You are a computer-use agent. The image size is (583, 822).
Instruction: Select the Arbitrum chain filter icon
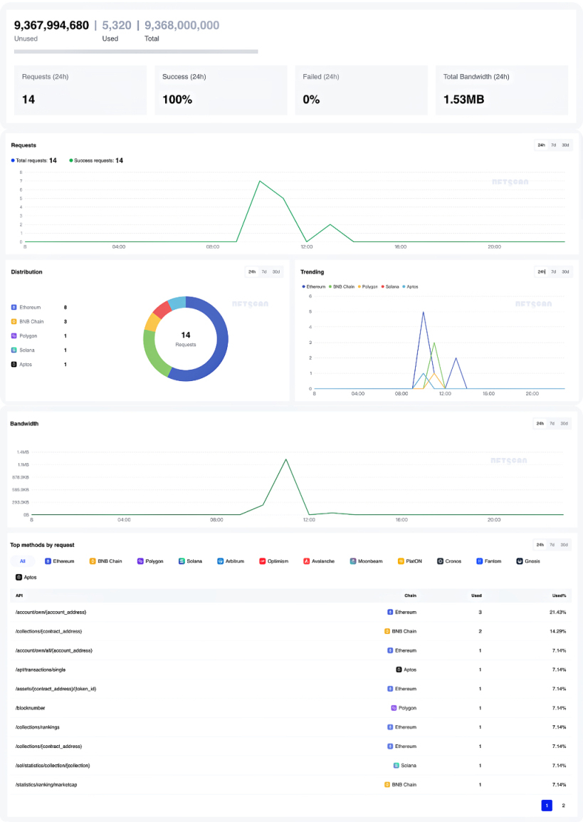coord(221,561)
